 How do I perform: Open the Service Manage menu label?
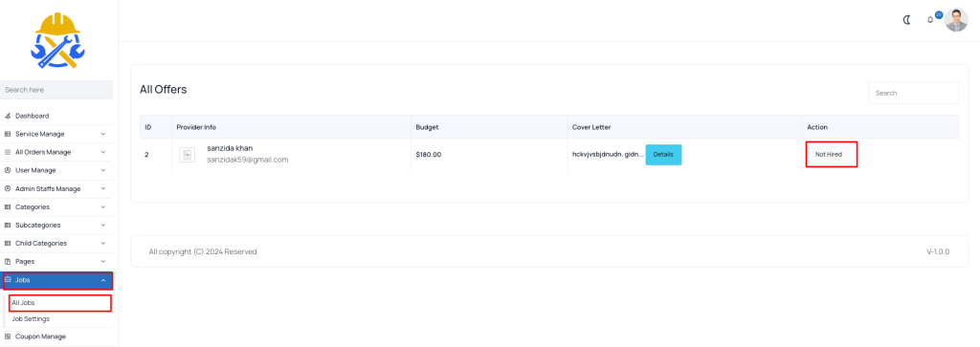39,134
